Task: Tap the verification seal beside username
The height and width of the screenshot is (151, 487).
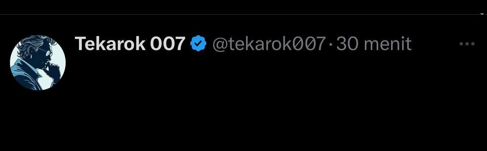Action: coord(198,44)
